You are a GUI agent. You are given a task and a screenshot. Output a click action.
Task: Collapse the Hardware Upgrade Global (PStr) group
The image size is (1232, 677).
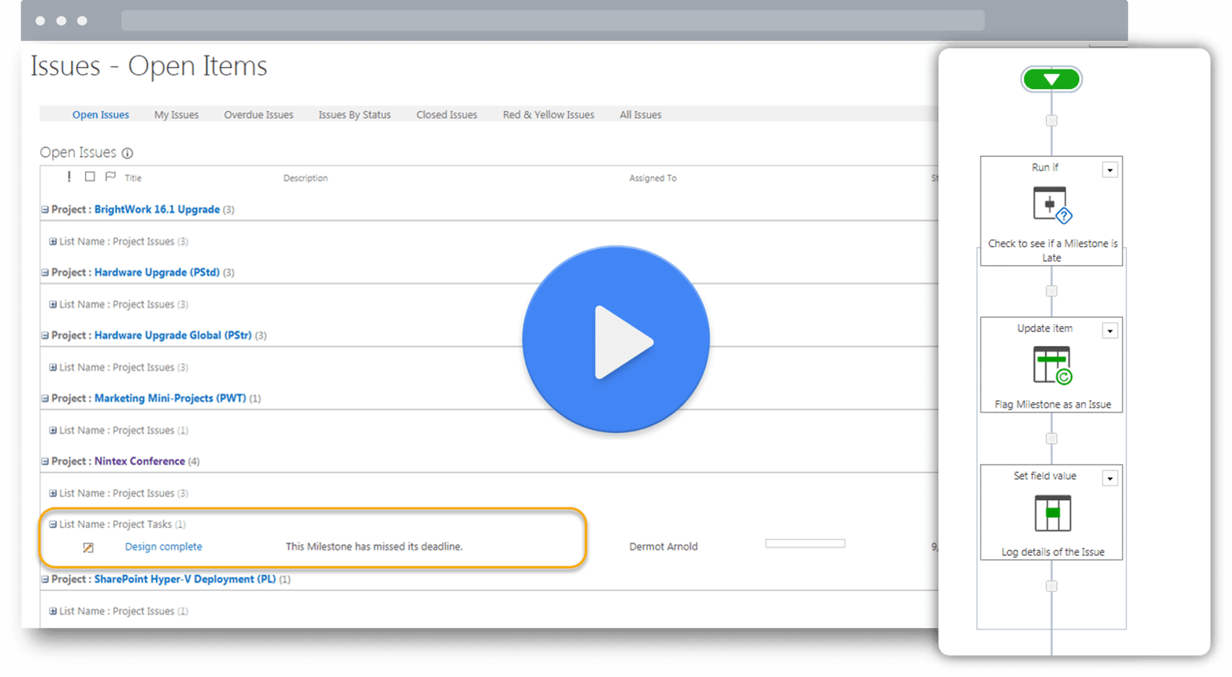coord(45,335)
